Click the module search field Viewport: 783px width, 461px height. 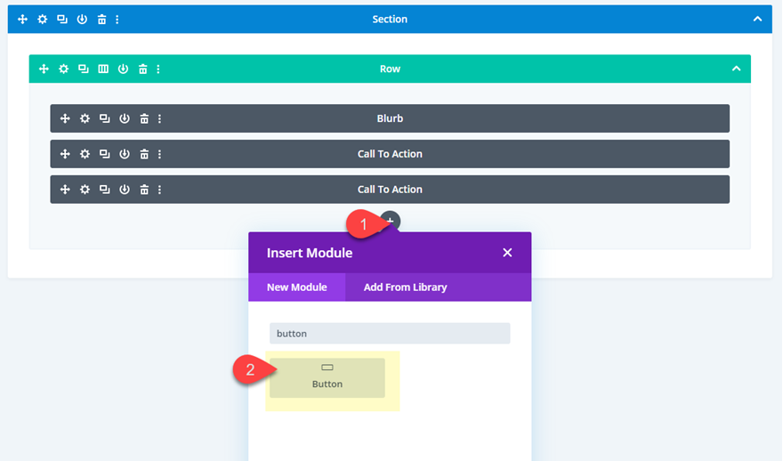point(390,333)
